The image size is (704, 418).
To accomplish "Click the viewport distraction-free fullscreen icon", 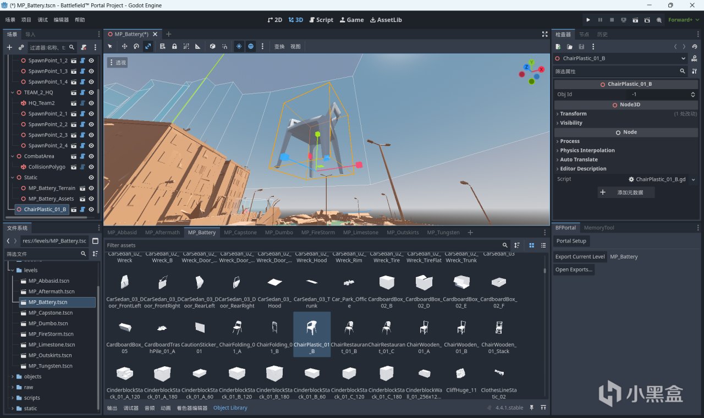I will click(545, 34).
